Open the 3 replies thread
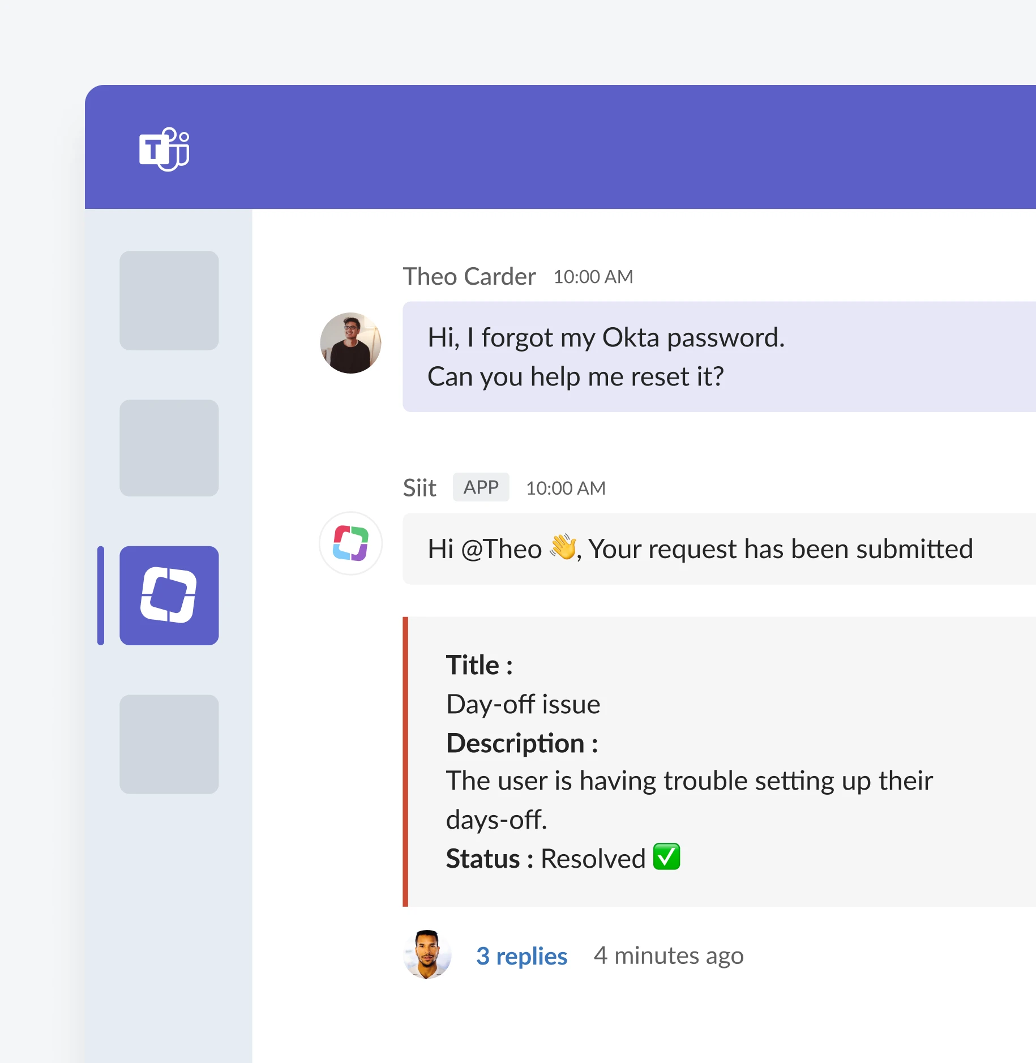 pyautogui.click(x=521, y=955)
